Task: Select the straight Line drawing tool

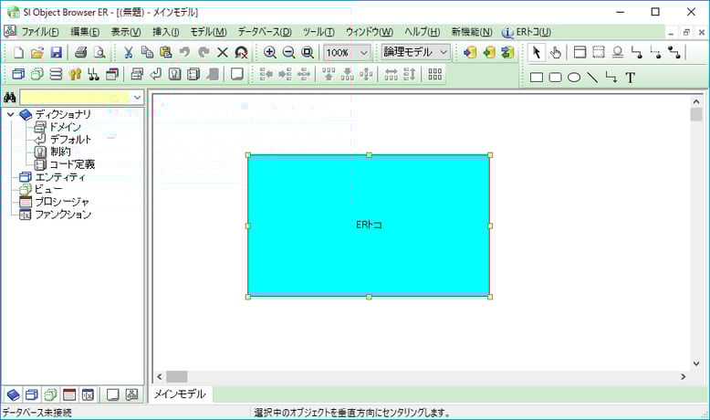Action: click(x=592, y=78)
